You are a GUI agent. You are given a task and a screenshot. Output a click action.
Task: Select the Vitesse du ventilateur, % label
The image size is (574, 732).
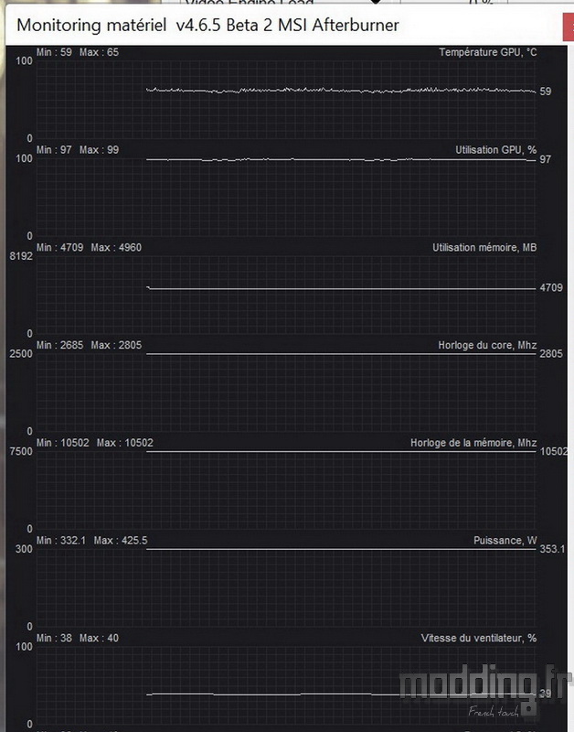click(x=478, y=638)
